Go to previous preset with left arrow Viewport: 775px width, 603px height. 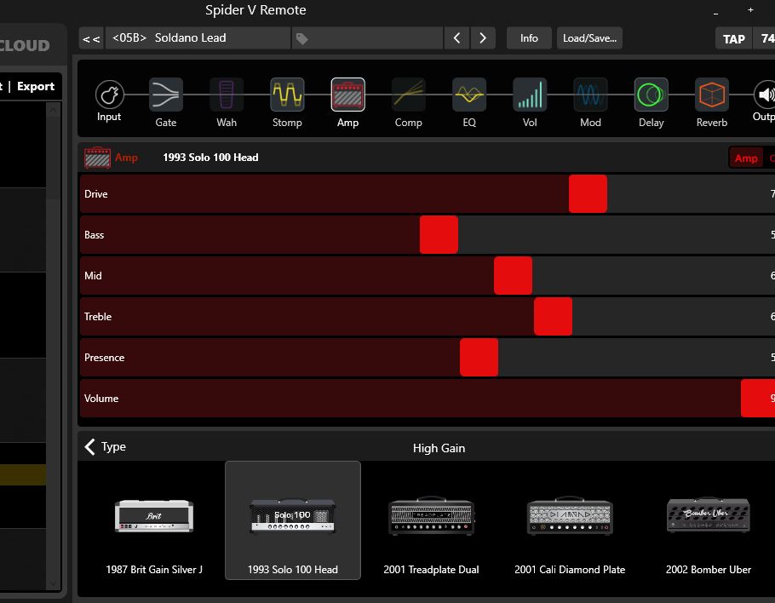457,38
